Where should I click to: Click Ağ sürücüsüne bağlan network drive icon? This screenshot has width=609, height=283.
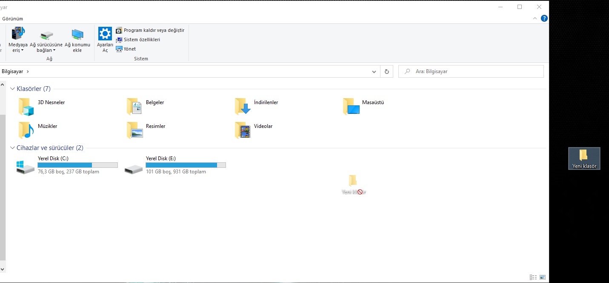point(46,34)
